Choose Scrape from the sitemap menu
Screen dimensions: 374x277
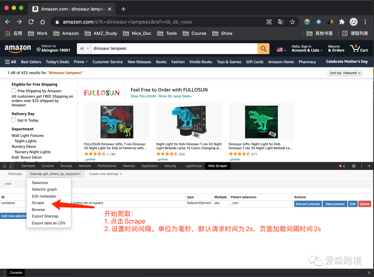tap(38, 203)
